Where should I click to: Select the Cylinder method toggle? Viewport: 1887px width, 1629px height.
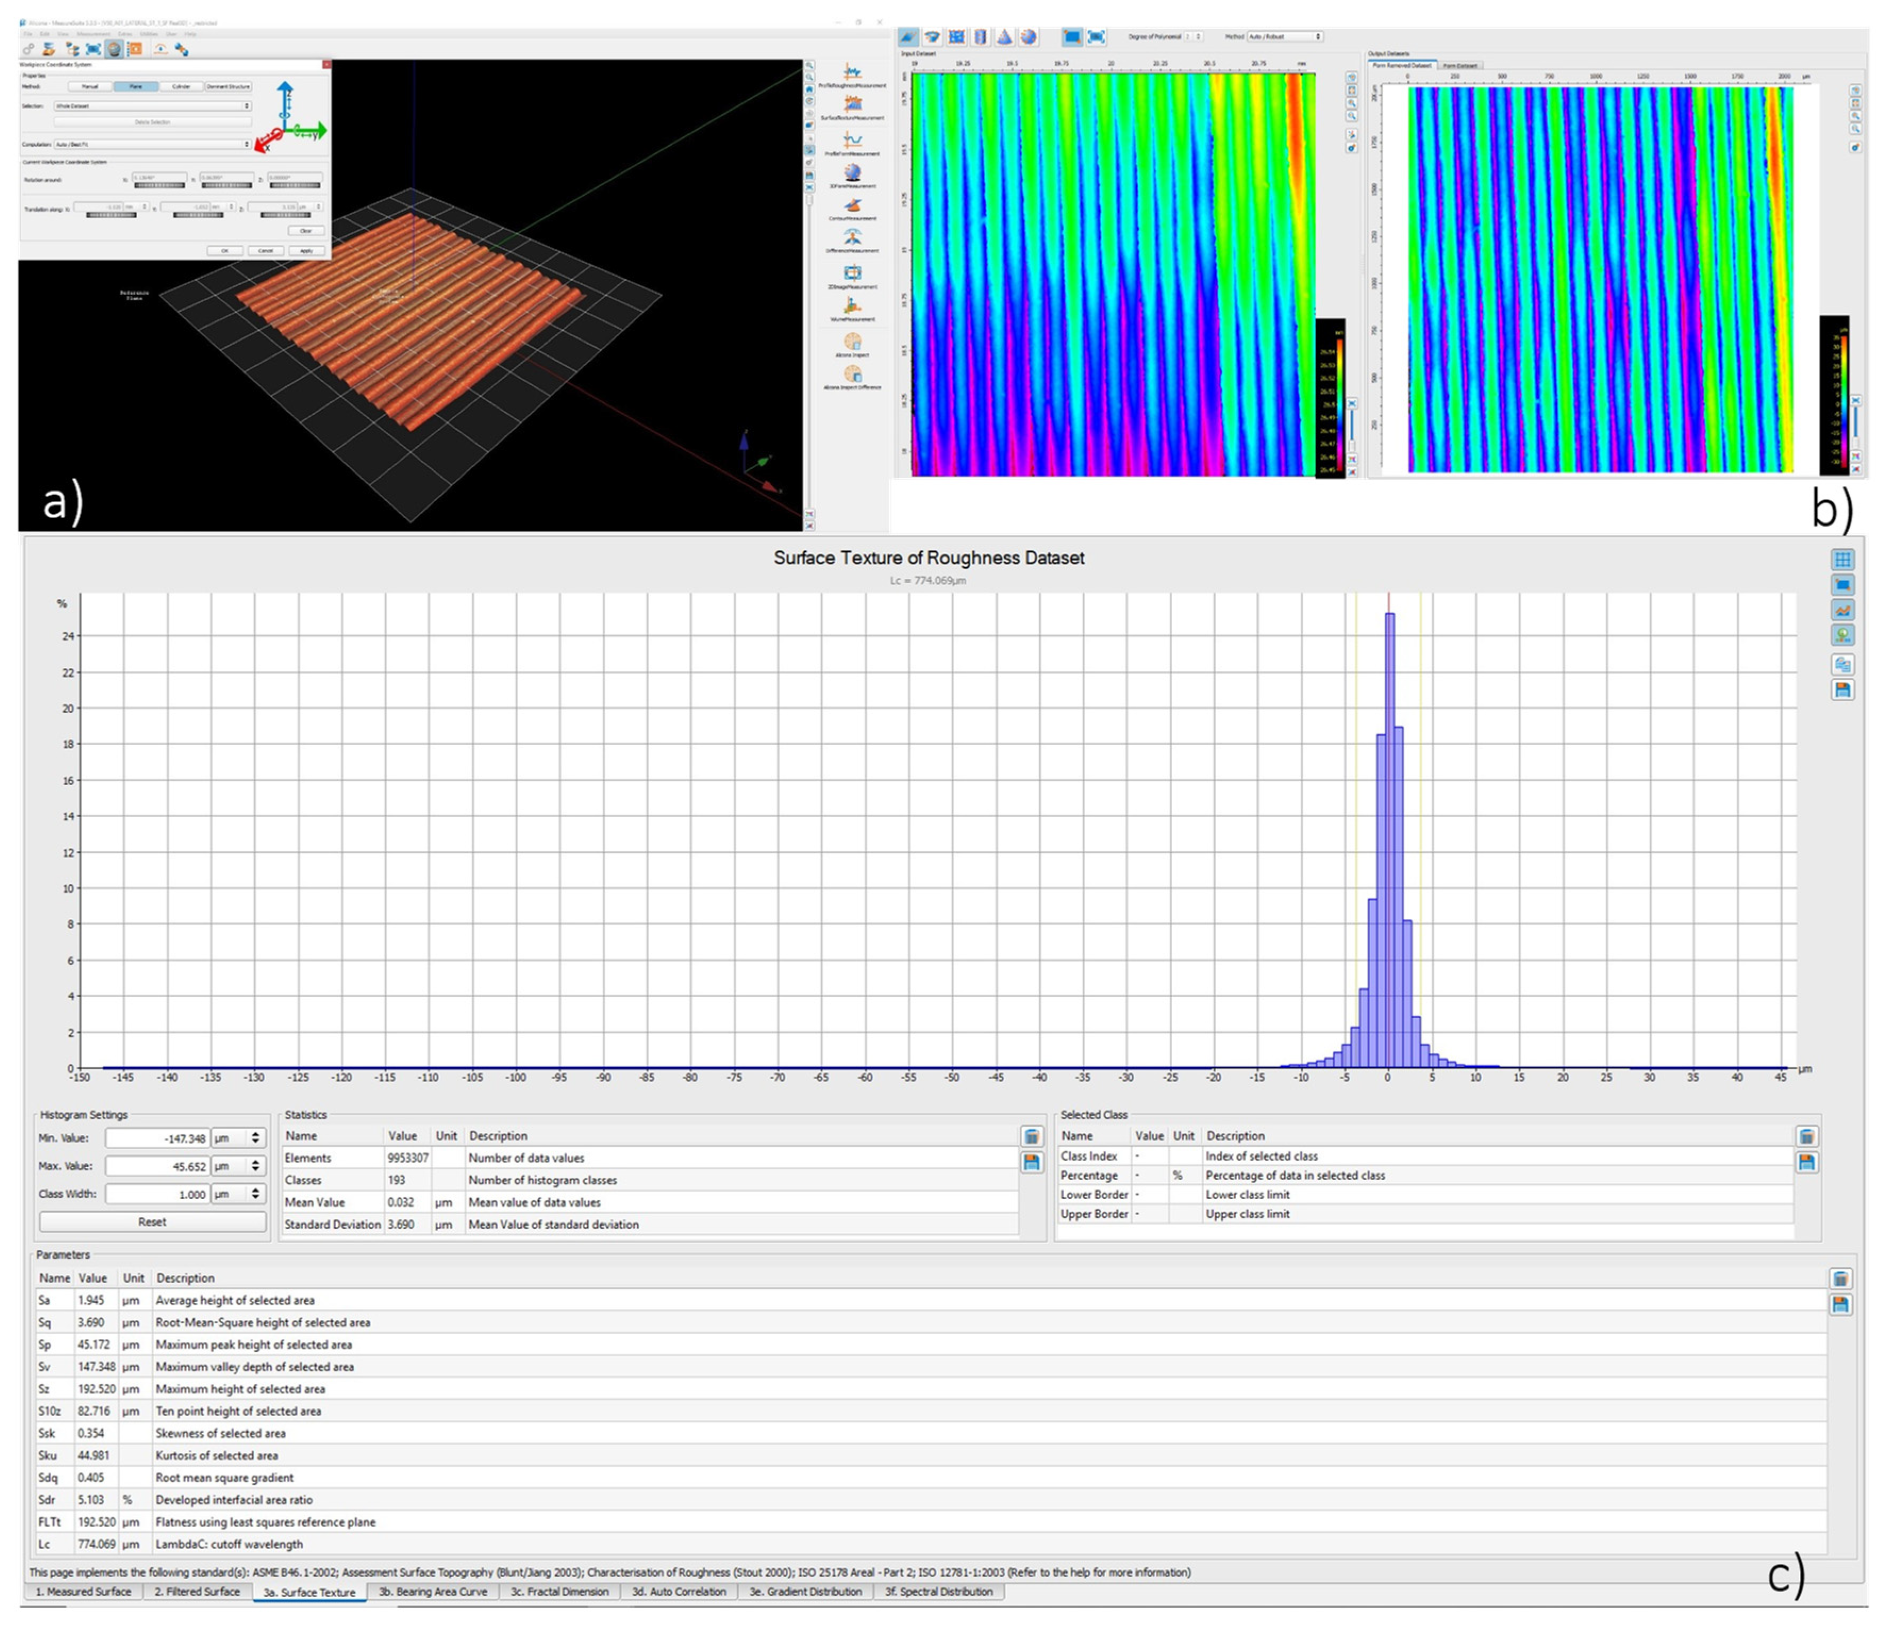(x=181, y=87)
